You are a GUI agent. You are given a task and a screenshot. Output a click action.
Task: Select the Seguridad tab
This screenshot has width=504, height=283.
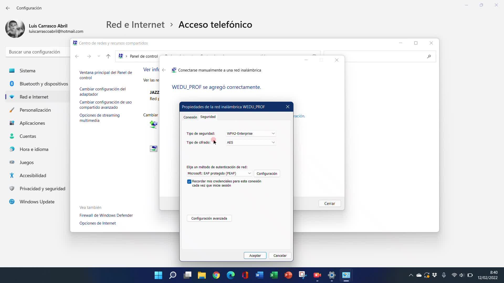tap(208, 117)
